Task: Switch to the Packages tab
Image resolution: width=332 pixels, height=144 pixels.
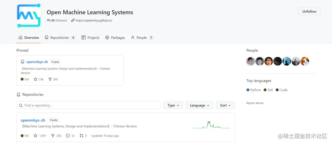Action: pyautogui.click(x=115, y=38)
